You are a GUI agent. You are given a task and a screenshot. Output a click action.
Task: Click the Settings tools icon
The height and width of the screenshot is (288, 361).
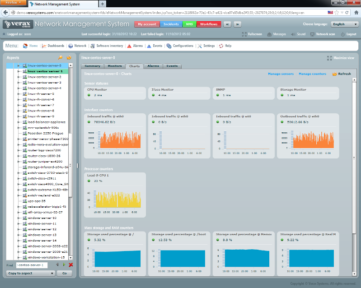(200, 46)
